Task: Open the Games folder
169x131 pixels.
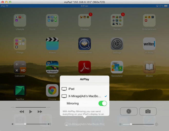Action: pos(117,20)
